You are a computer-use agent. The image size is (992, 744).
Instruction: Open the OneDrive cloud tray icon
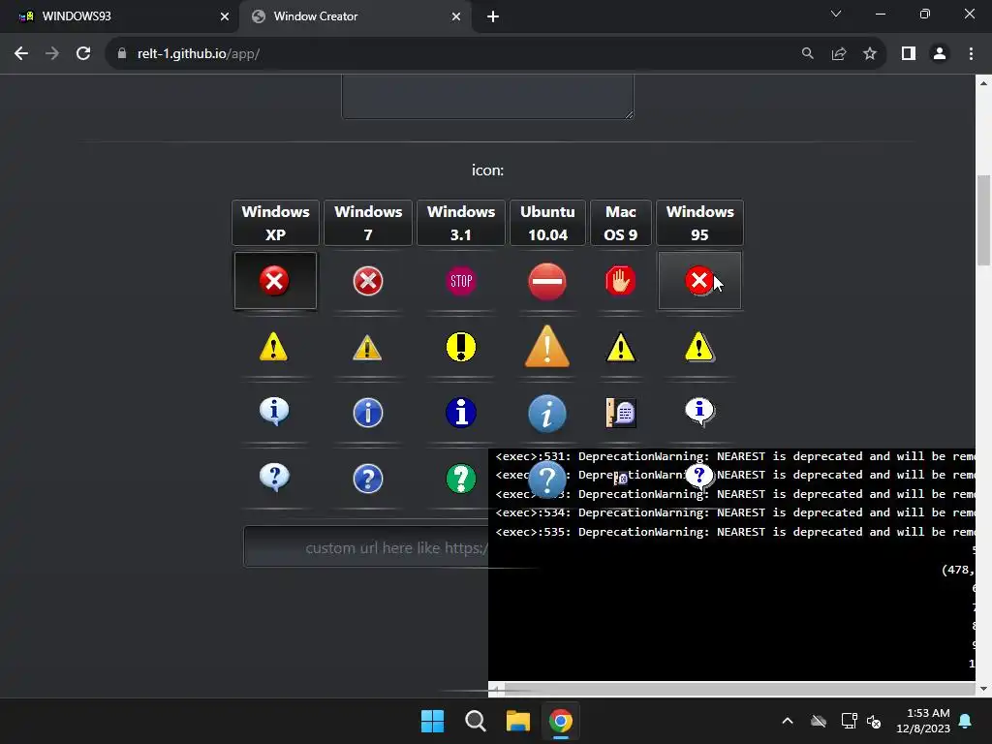click(819, 721)
